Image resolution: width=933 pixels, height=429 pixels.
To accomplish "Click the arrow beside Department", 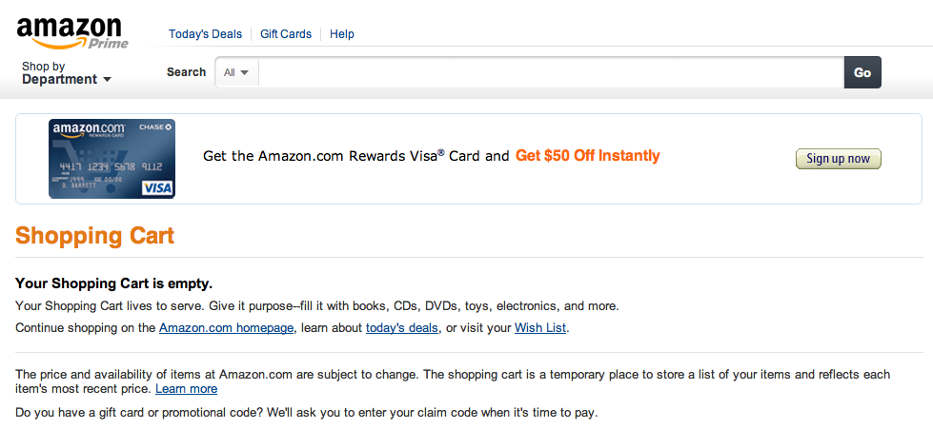I will coord(107,80).
